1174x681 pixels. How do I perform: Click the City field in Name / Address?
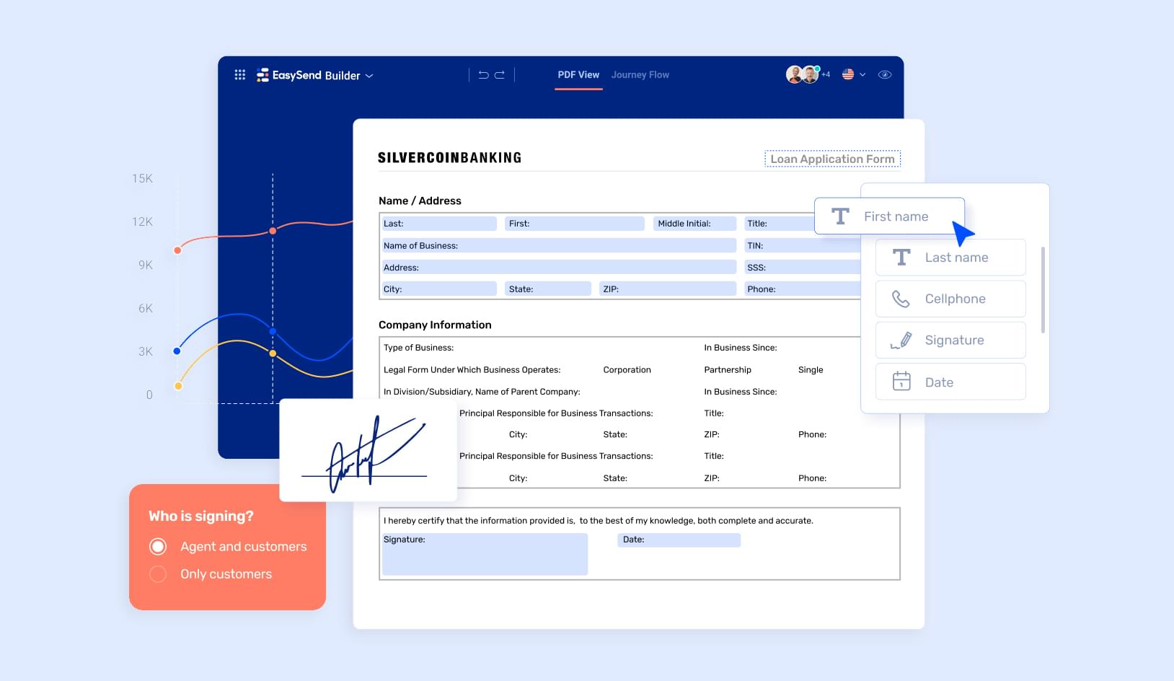439,289
